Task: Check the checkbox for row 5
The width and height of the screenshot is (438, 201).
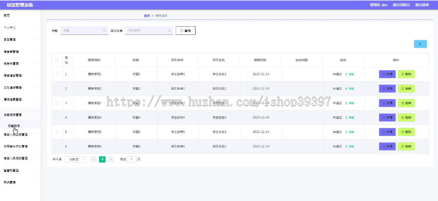Action: 57,132
